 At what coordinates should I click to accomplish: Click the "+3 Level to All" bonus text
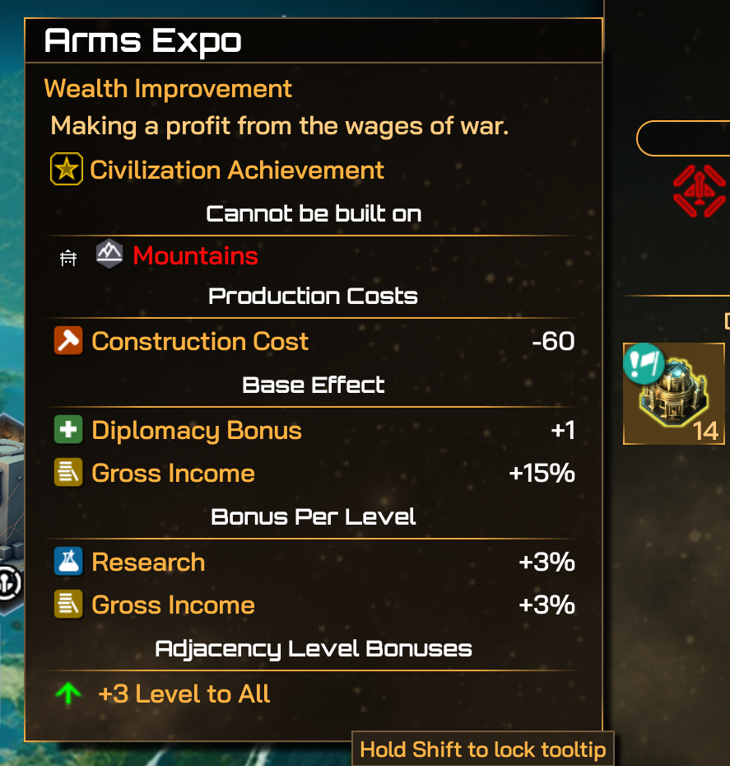pyautogui.click(x=184, y=694)
